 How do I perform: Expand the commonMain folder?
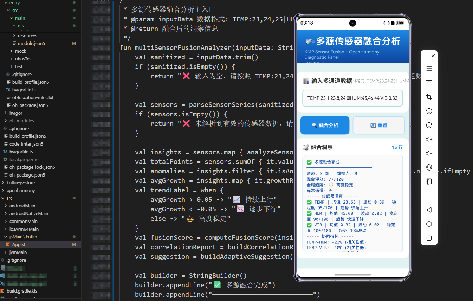(6, 221)
